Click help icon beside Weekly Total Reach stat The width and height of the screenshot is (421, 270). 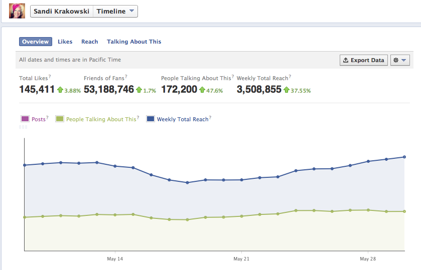(290, 77)
